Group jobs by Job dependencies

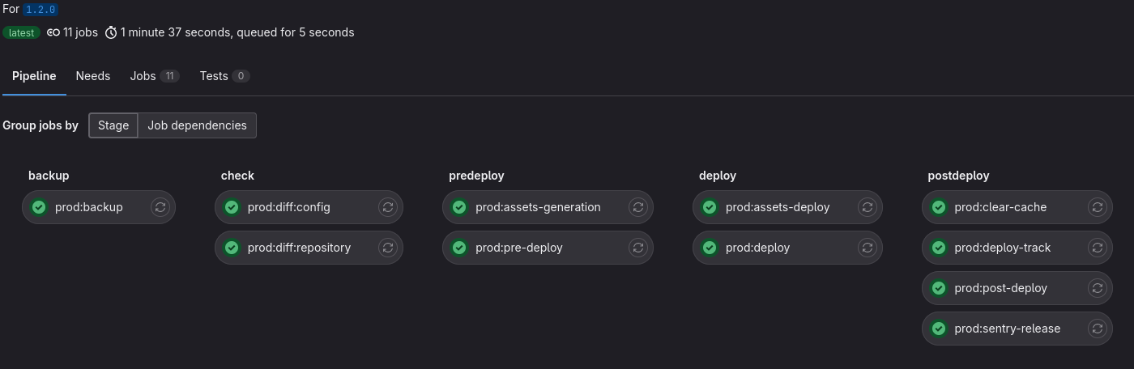point(197,125)
